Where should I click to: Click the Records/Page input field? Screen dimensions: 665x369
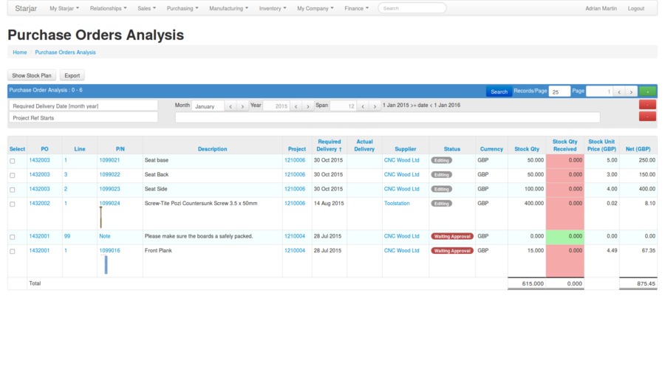(x=559, y=92)
